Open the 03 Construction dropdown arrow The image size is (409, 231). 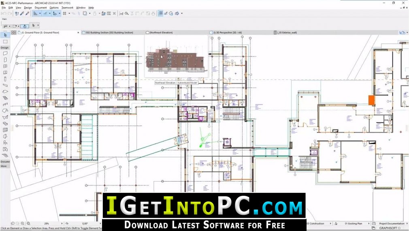pyautogui.click(x=330, y=224)
